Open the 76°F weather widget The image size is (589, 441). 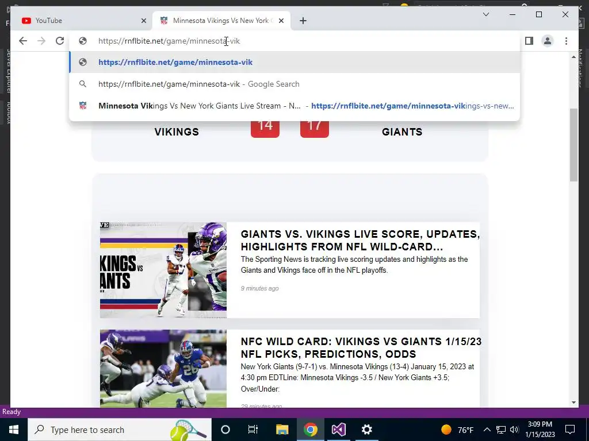coord(457,430)
